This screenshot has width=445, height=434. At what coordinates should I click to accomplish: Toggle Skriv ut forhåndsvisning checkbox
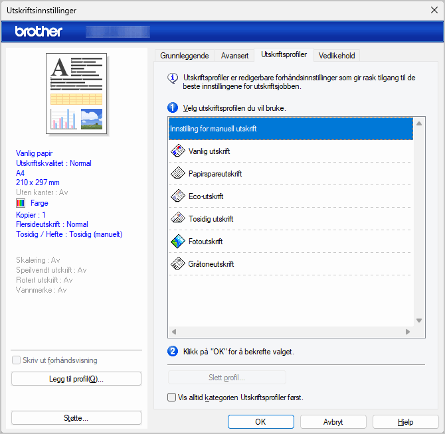tap(17, 360)
